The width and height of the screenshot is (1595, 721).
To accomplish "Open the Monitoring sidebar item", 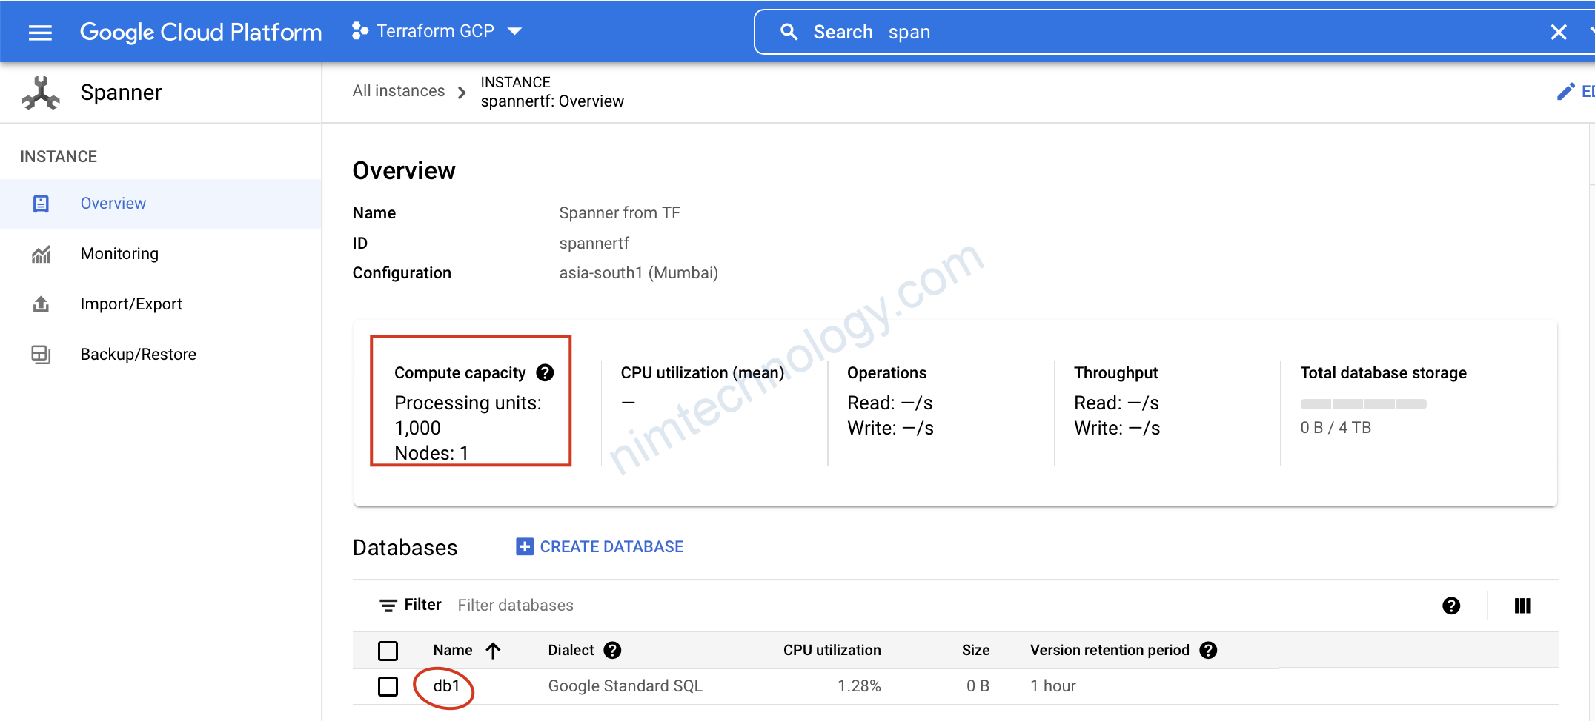I will tap(119, 254).
